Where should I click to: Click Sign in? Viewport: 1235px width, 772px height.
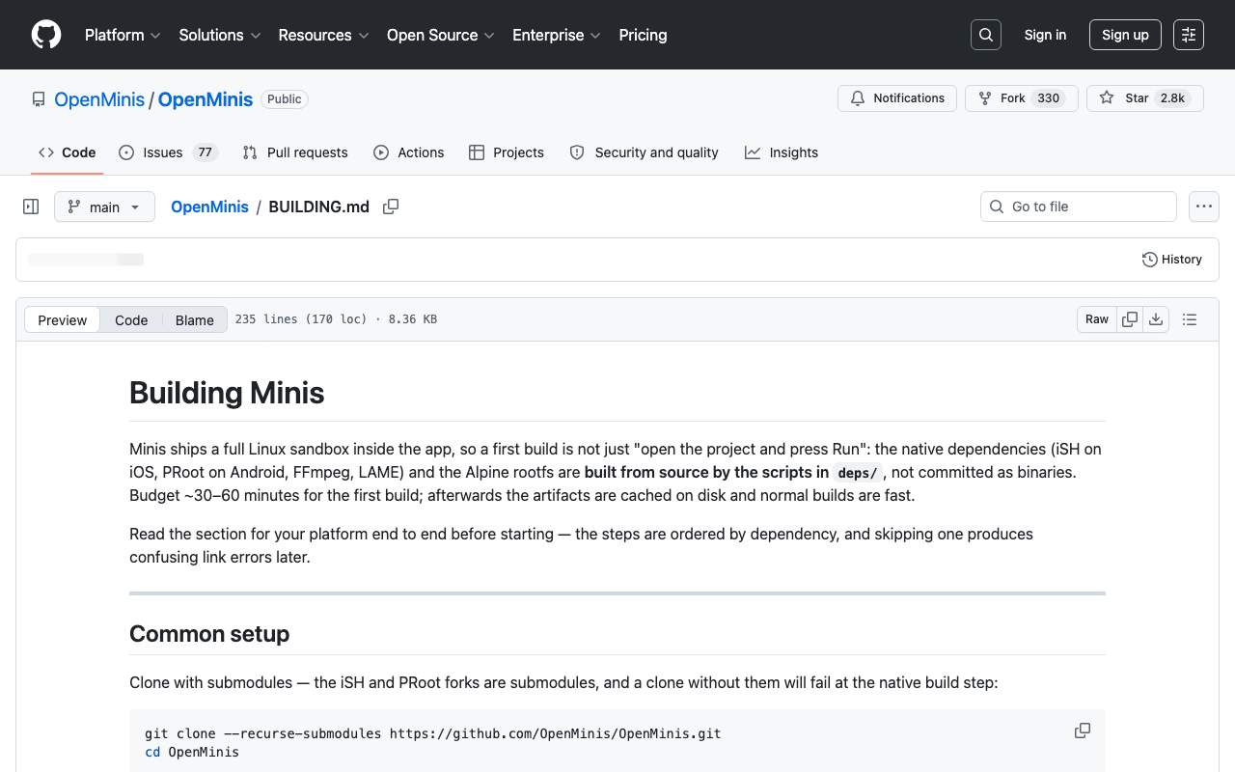click(x=1045, y=35)
